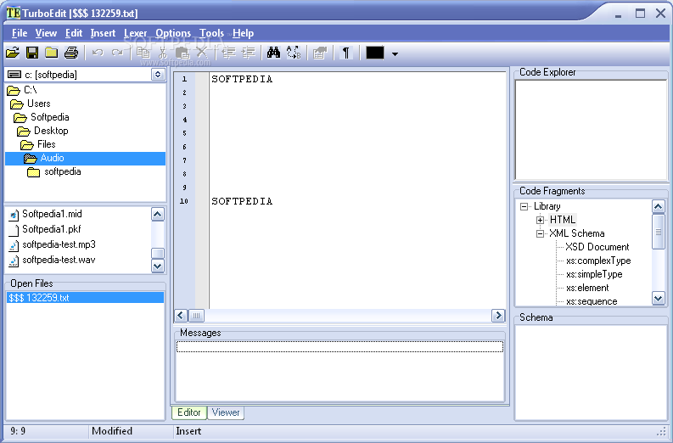Collapse the Library node
The width and height of the screenshot is (673, 443).
pyautogui.click(x=524, y=206)
